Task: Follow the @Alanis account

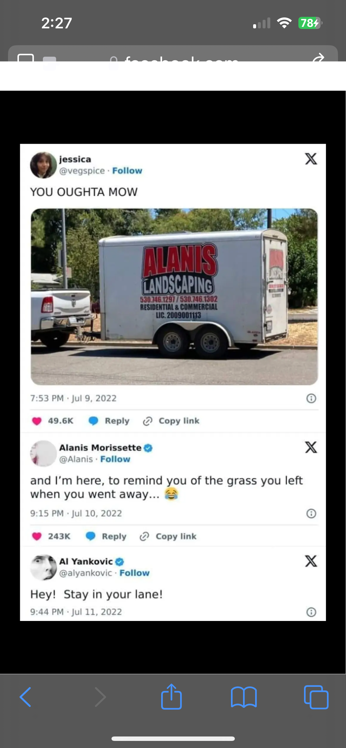Action: click(x=115, y=459)
